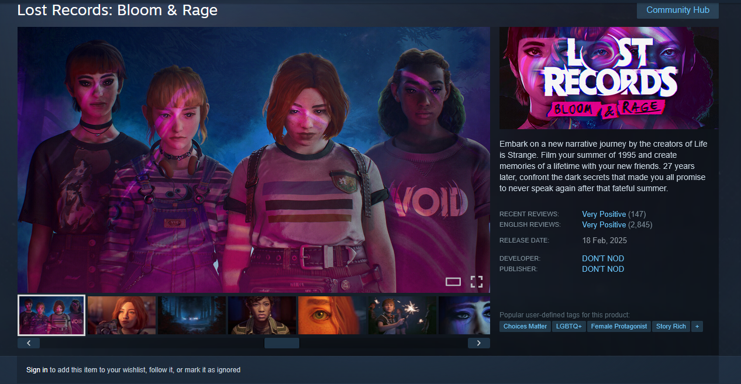The height and width of the screenshot is (384, 741).
Task: Open recent reviews Very Positive link
Action: [x=604, y=214]
